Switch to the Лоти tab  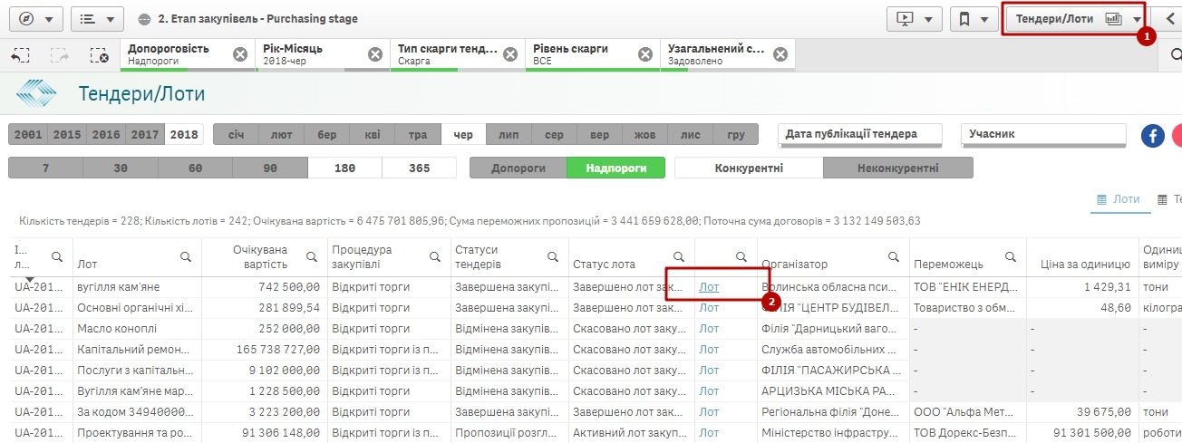[x=1118, y=199]
